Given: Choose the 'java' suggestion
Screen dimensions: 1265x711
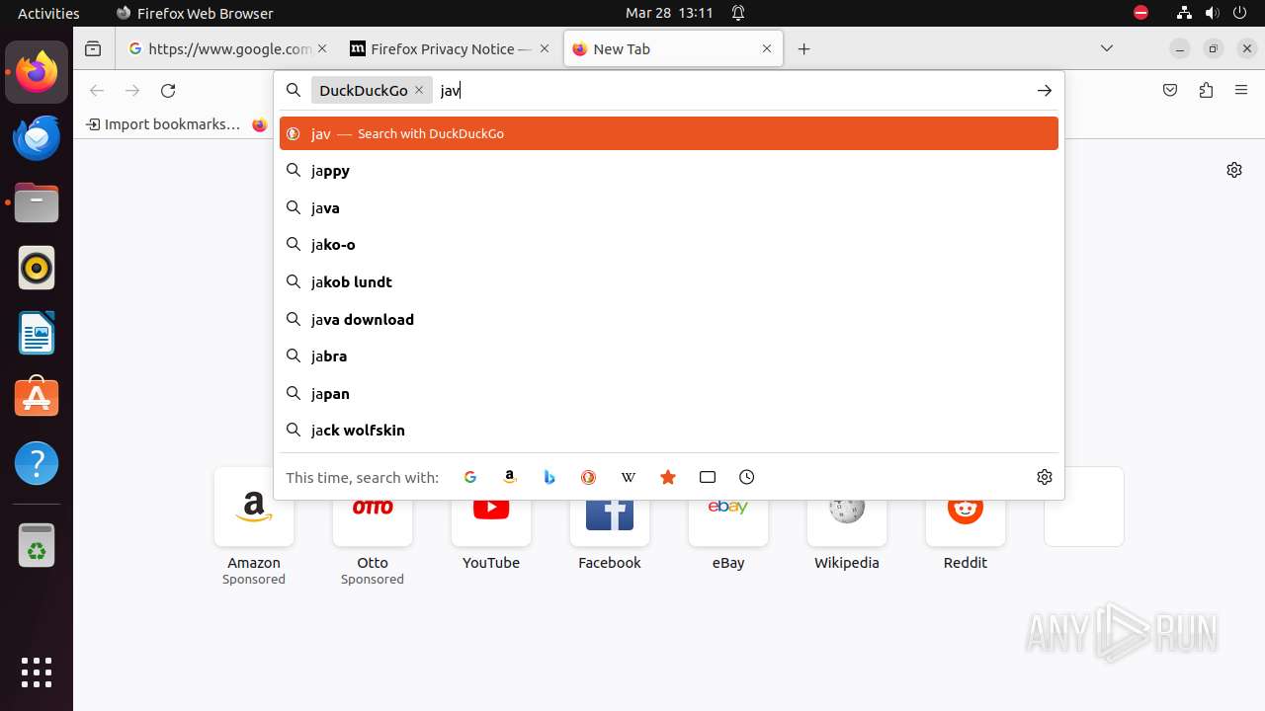Looking at the screenshot, I should (669, 208).
